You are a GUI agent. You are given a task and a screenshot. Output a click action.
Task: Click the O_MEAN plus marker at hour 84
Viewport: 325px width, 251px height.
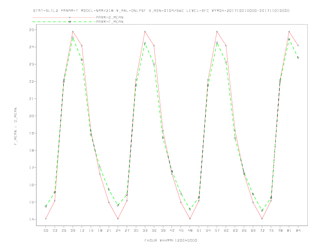pyautogui.click(x=298, y=46)
